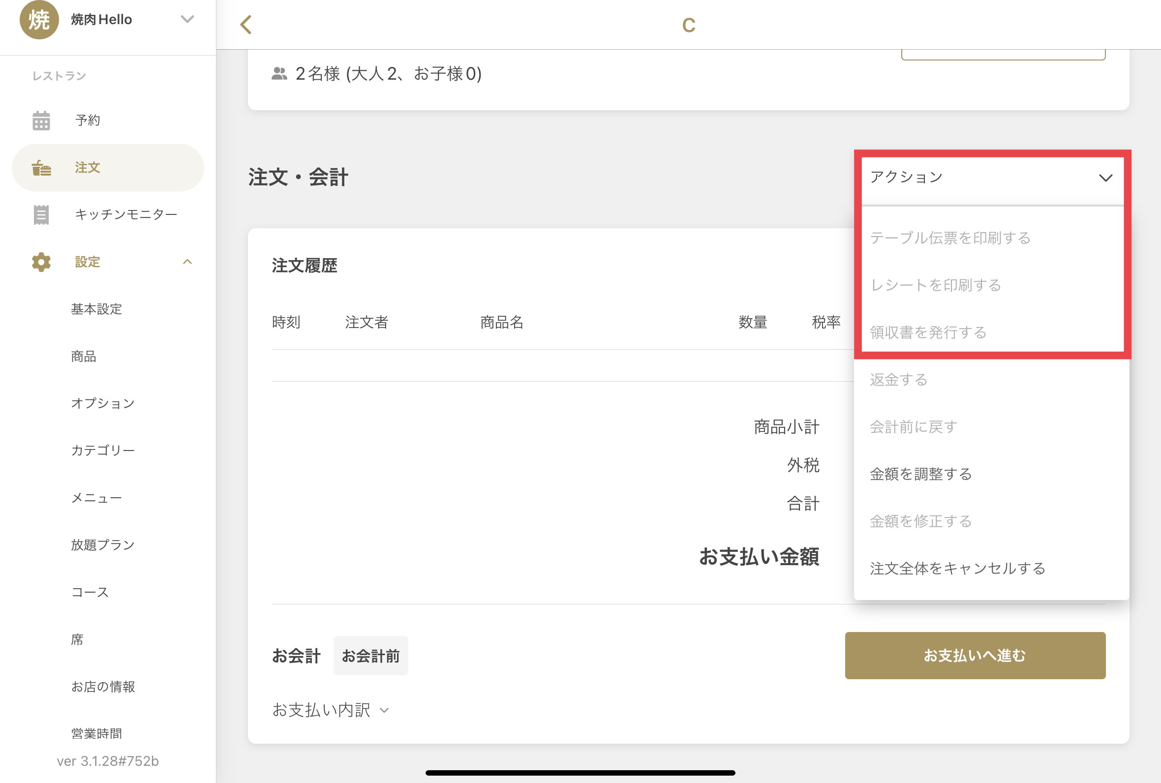Open カテゴリー settings page
The image size is (1161, 783).
(103, 451)
